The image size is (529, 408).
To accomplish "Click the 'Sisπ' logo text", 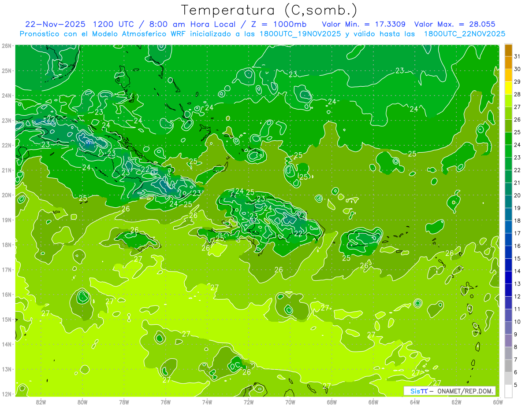I will [x=419, y=391].
